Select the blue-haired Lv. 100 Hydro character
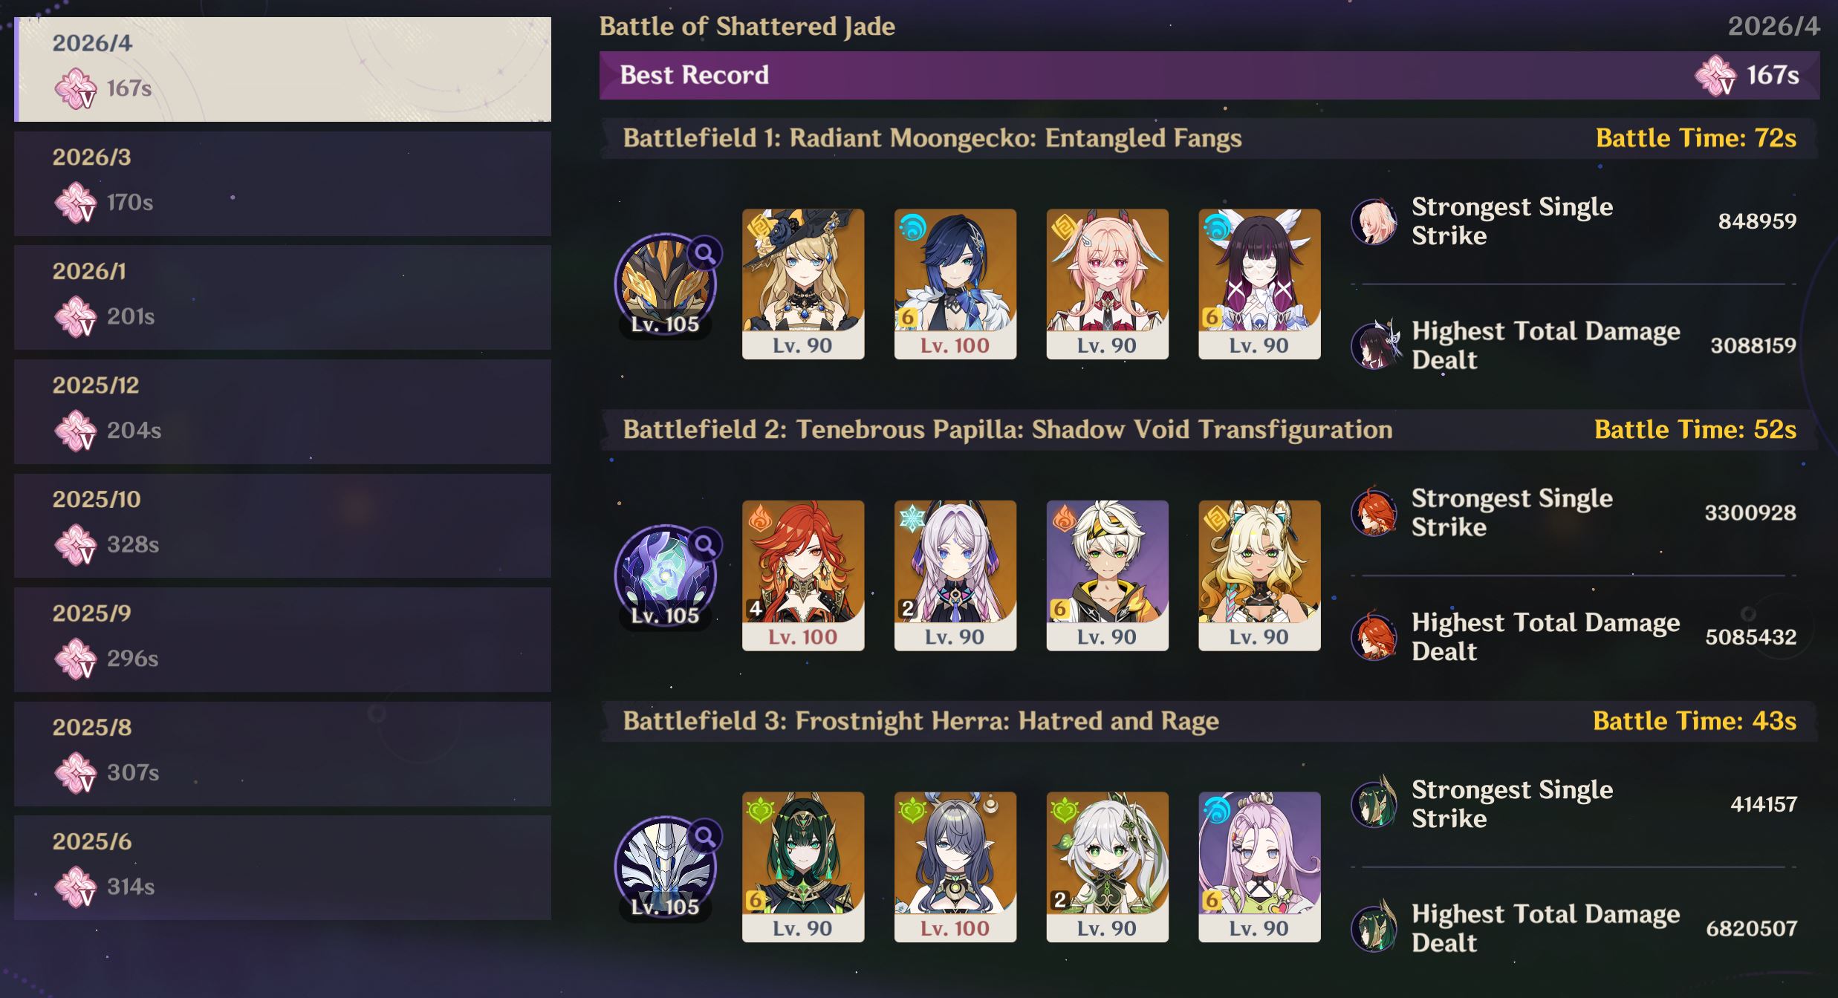1838x998 pixels. [955, 284]
